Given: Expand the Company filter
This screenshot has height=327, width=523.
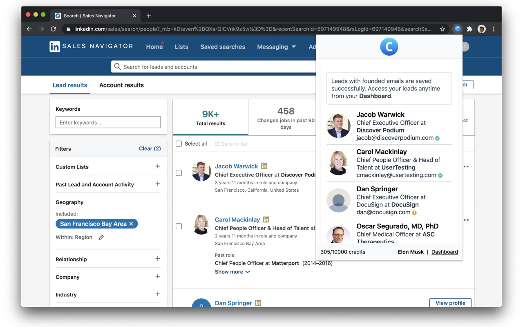Looking at the screenshot, I should pos(158,276).
